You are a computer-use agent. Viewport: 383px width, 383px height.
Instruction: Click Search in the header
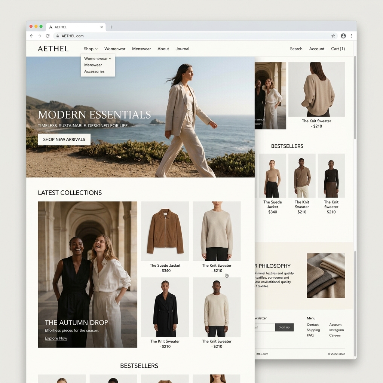(296, 49)
